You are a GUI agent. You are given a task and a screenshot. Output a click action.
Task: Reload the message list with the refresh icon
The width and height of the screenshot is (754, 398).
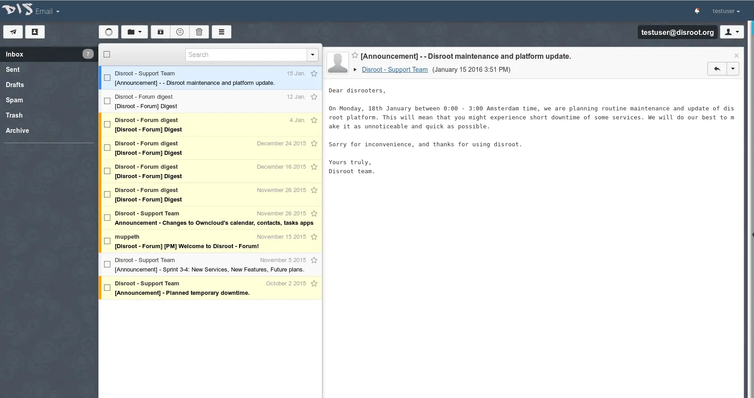pyautogui.click(x=109, y=32)
